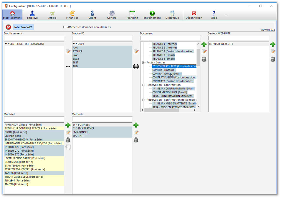The image size is (281, 198).
Task: Click the green plus icon beside Méthode list
Action: point(136,125)
